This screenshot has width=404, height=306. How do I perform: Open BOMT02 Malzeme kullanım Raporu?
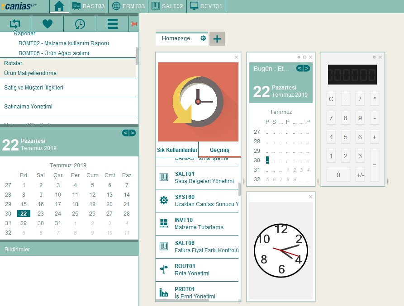pyautogui.click(x=63, y=43)
